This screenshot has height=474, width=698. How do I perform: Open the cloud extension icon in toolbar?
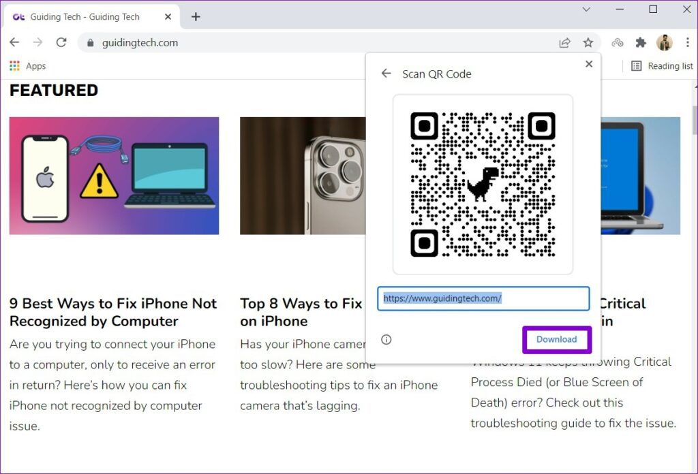coord(618,43)
